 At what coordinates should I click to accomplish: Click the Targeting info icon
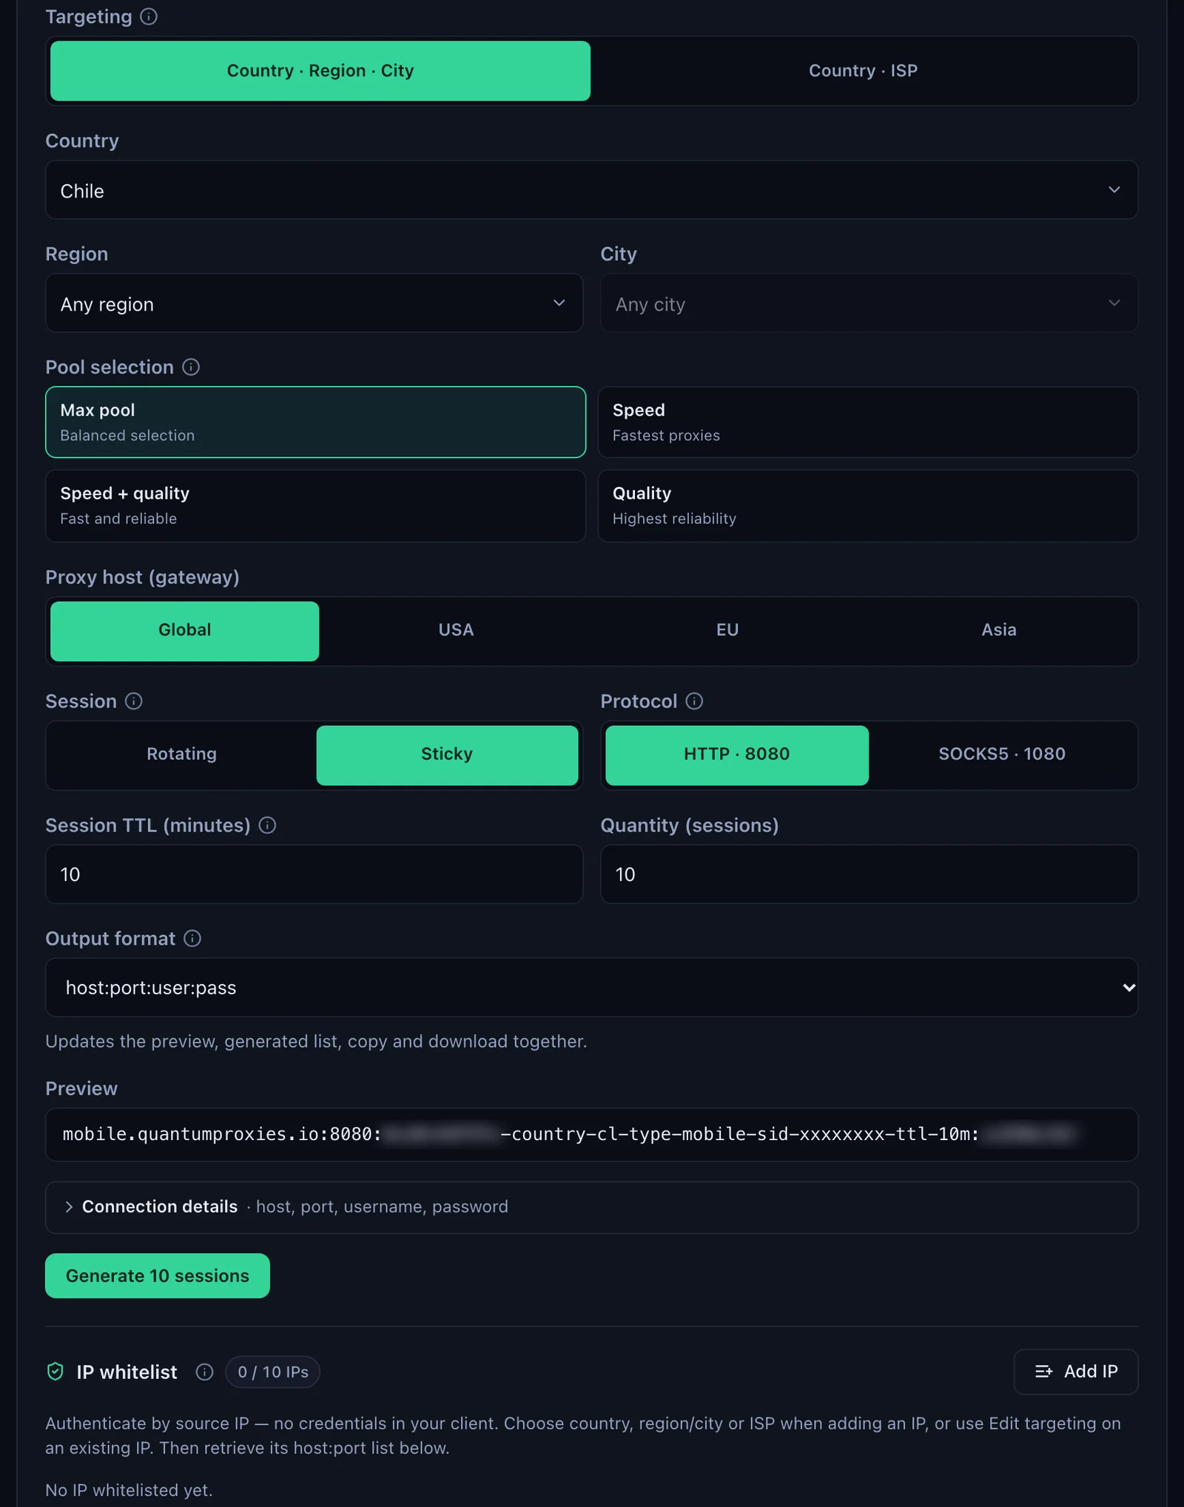[x=149, y=16]
